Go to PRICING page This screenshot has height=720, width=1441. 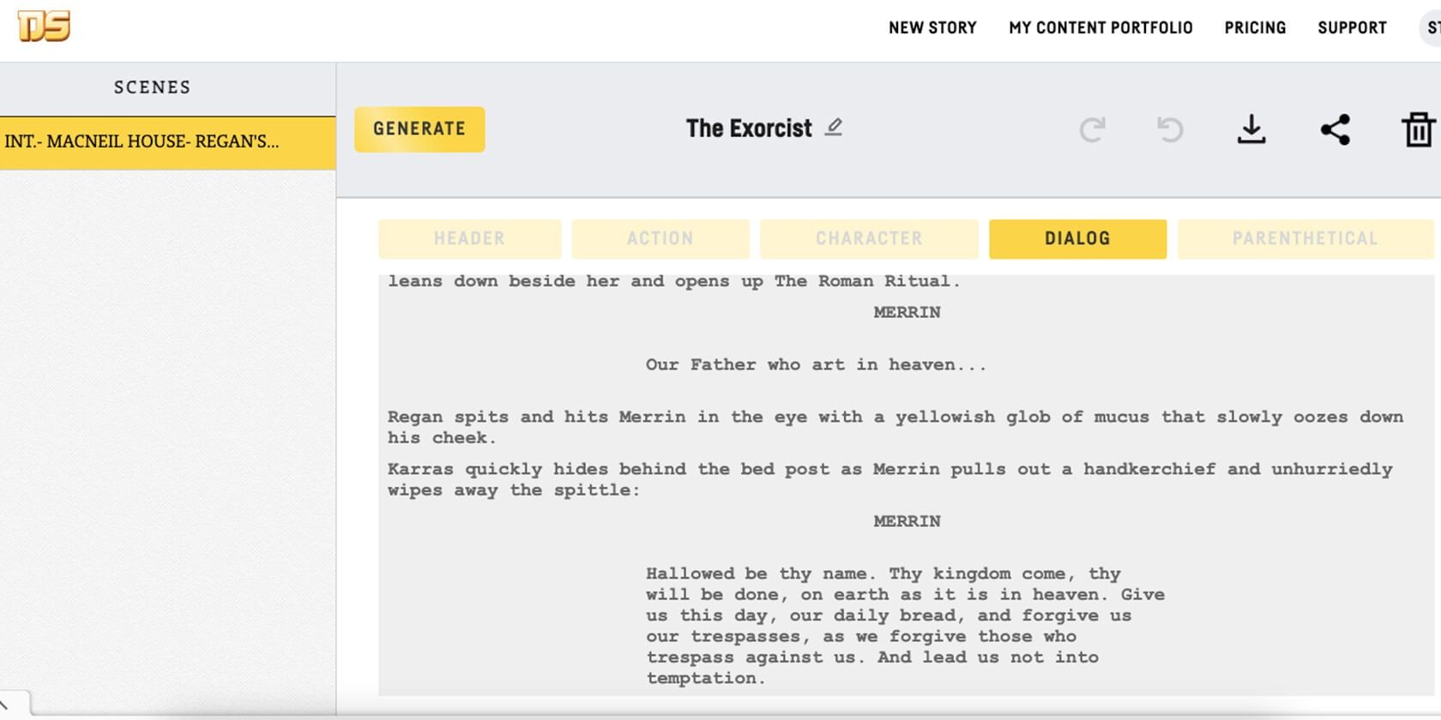[x=1255, y=27]
